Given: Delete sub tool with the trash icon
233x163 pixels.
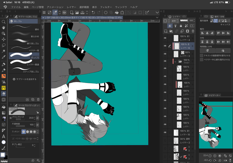Looking at the screenshot, I should pyautogui.click(x=38, y=100).
